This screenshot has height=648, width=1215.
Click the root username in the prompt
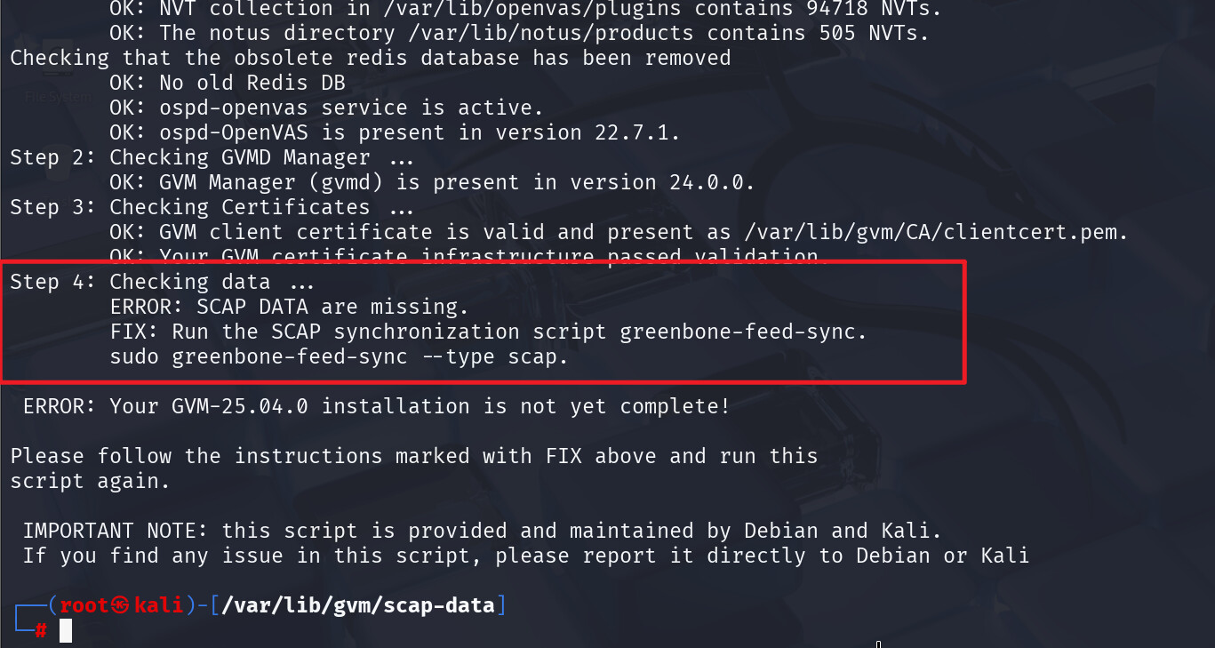pyautogui.click(x=84, y=606)
